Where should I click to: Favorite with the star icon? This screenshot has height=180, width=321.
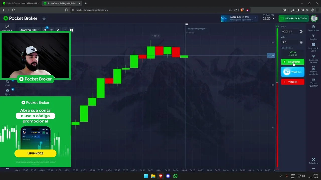pyautogui.click(x=44, y=18)
